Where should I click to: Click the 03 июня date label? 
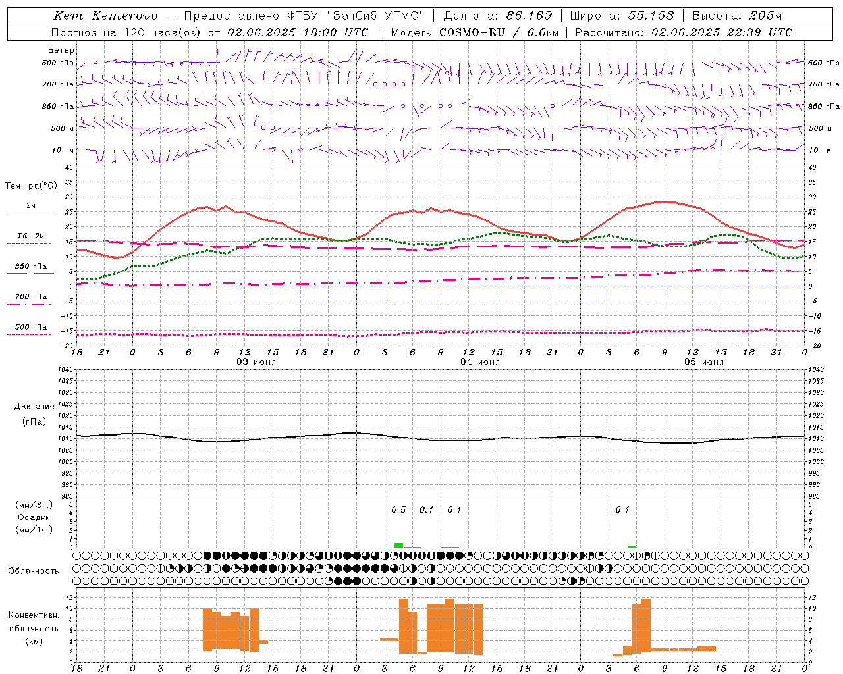(256, 362)
